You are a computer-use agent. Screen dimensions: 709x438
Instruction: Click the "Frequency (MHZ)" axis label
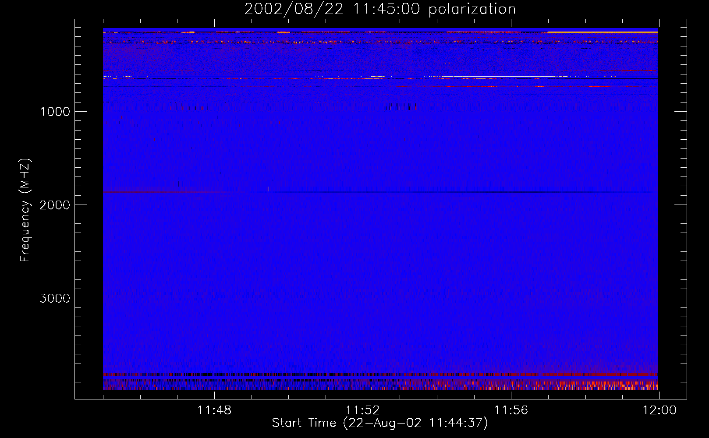25,210
